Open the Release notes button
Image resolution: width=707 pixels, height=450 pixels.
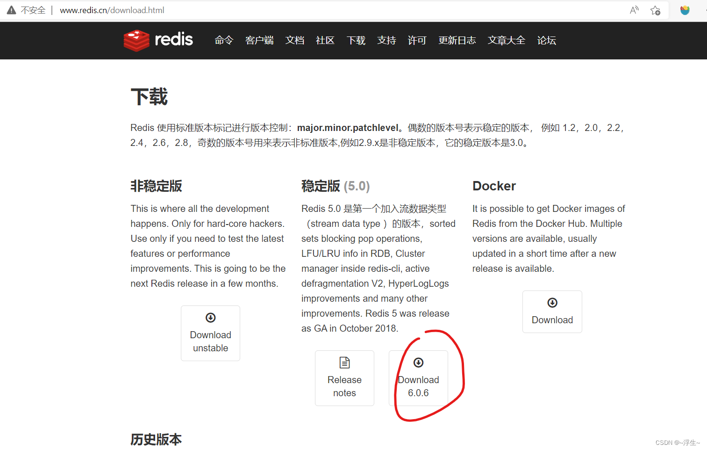[345, 378]
